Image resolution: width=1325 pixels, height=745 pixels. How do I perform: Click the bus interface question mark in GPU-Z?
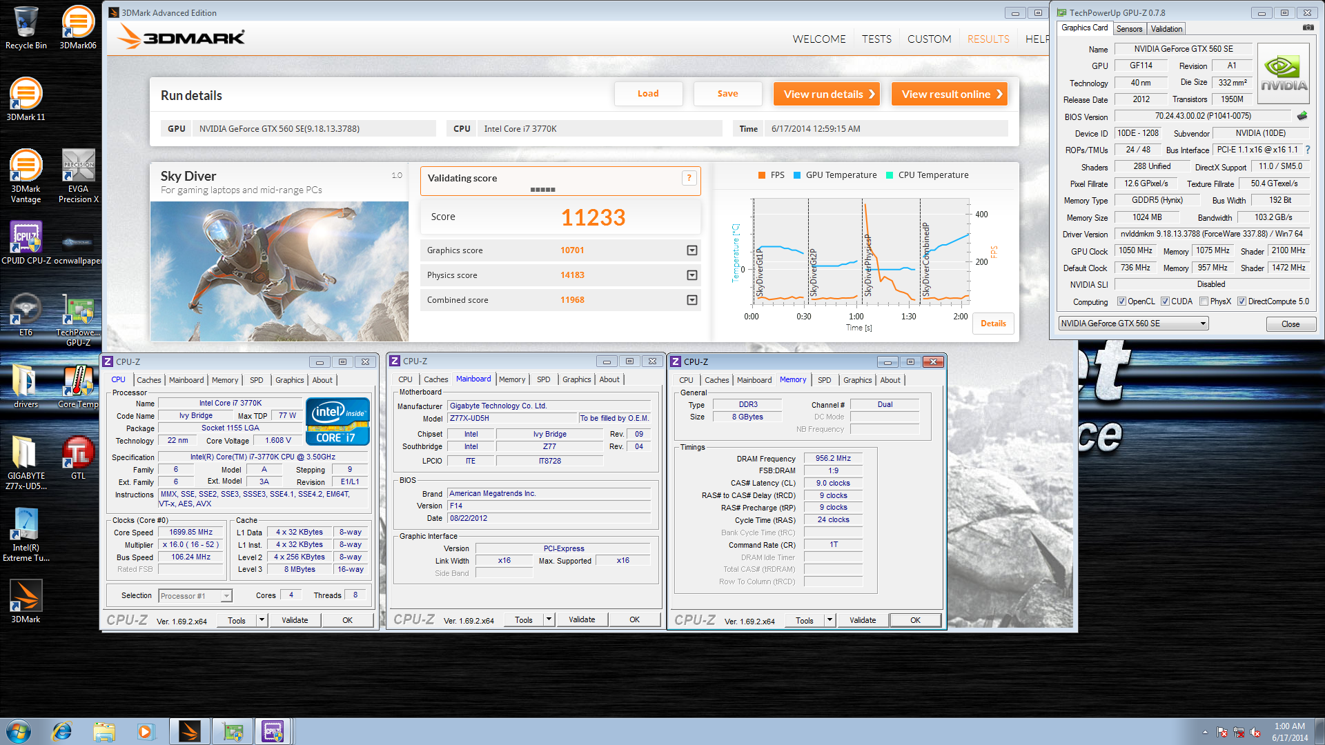coord(1308,150)
